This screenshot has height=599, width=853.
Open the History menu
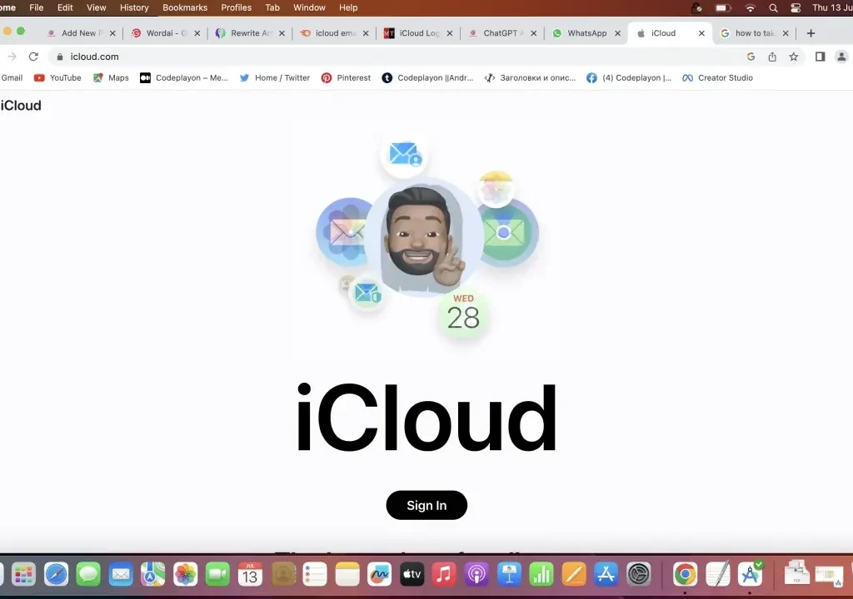coord(134,7)
